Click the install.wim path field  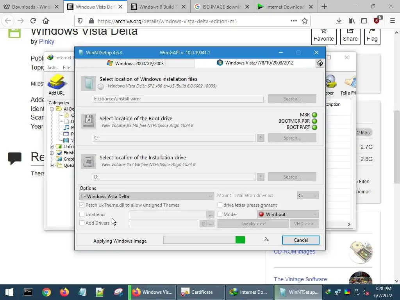pos(178,99)
